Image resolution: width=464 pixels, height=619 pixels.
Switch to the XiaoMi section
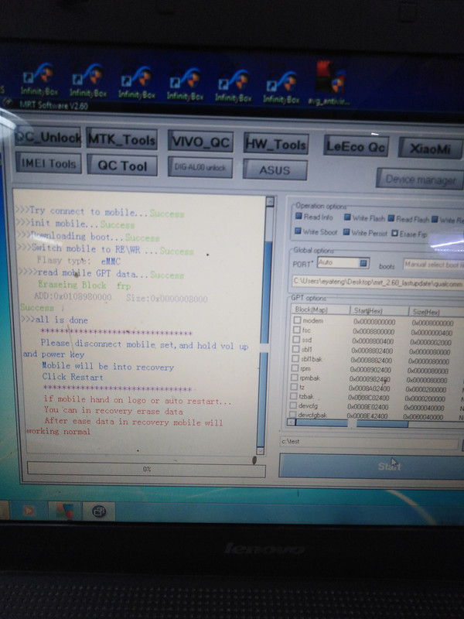pos(430,149)
